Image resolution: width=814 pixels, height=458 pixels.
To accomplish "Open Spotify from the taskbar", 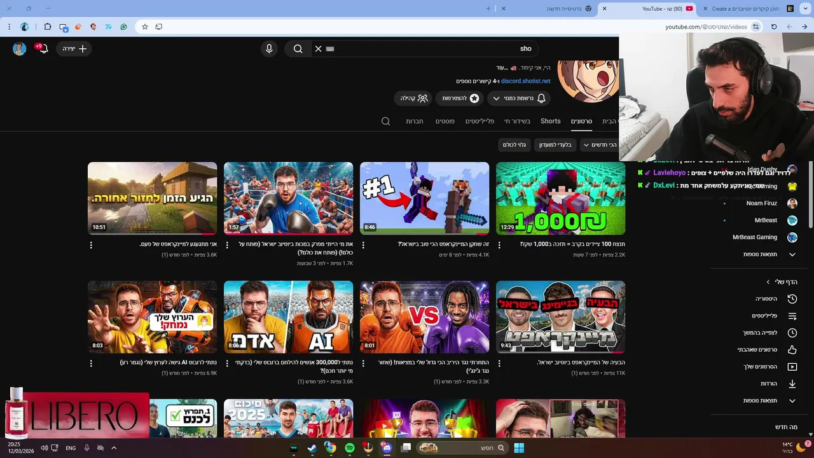I will tap(349, 448).
